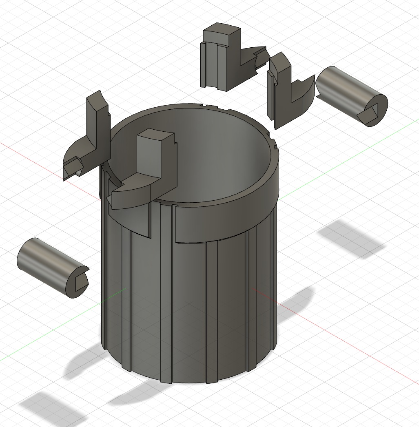The width and height of the screenshot is (419, 427).
Task: Select the loose pin with triangular hole
Action: [x=351, y=96]
